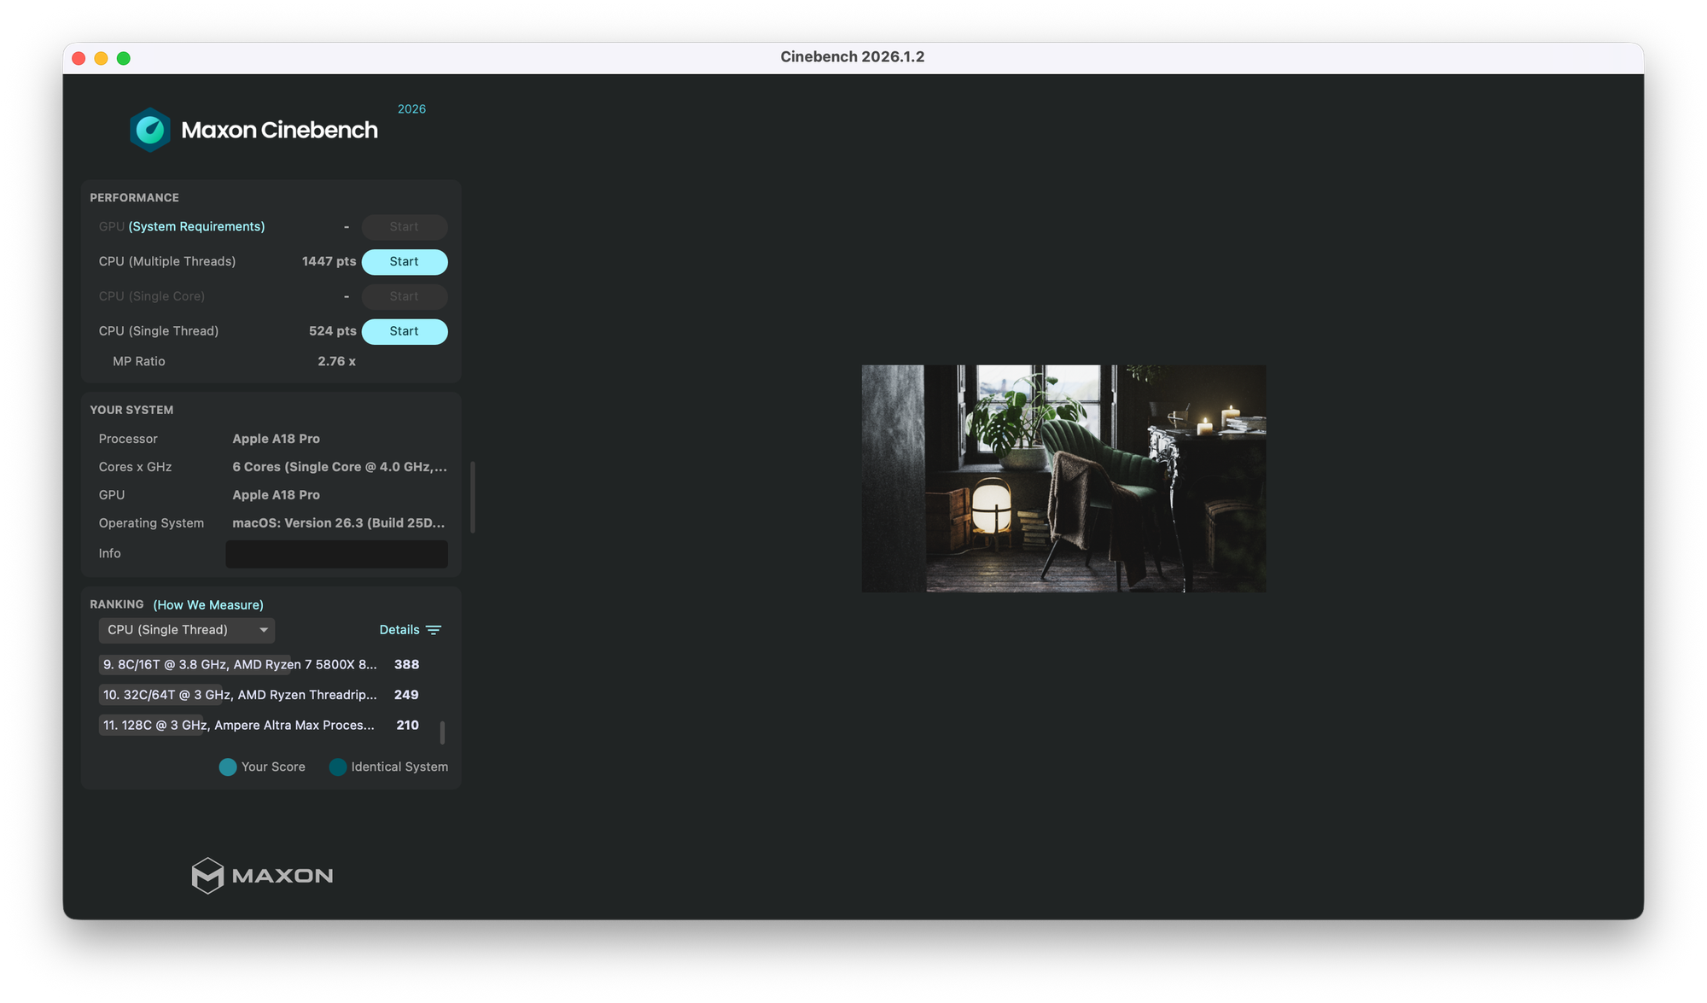Viewport: 1707px width, 1003px height.
Task: Click the ranking list scrollbar
Action: click(442, 732)
